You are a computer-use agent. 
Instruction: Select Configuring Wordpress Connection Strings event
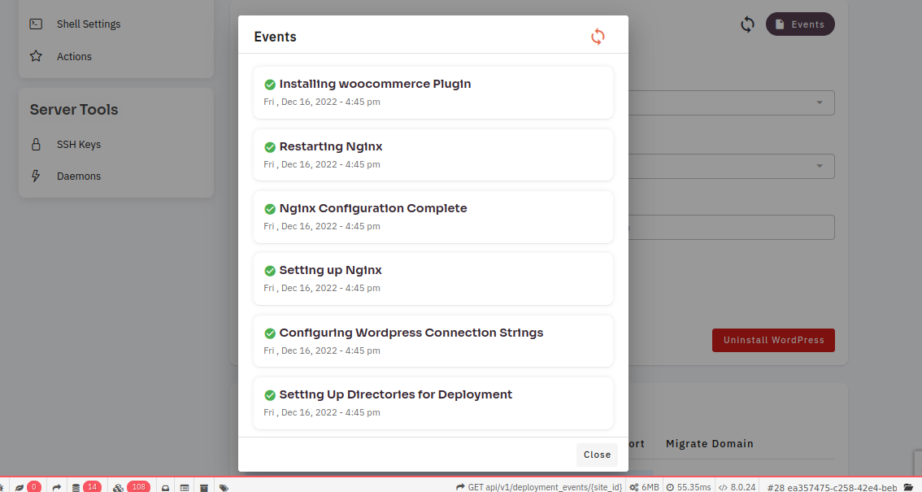pos(433,341)
